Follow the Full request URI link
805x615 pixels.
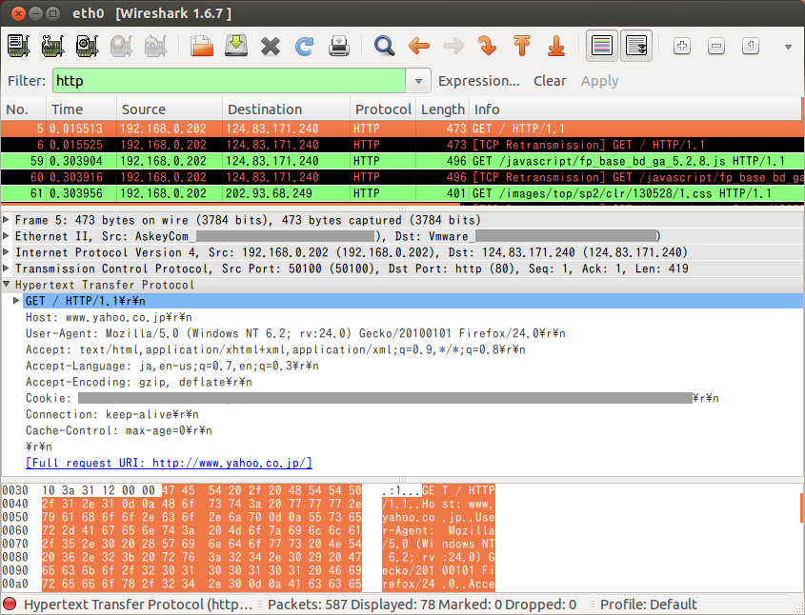tap(169, 463)
